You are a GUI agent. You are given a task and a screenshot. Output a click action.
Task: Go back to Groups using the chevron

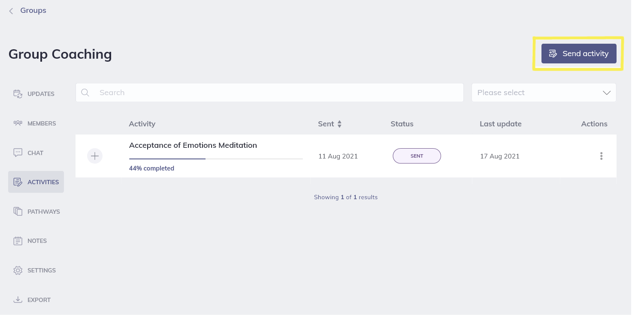[11, 11]
